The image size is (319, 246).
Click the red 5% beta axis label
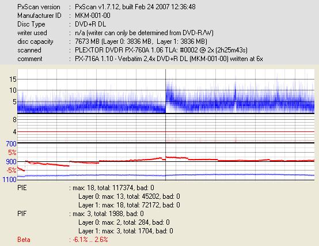click(12, 153)
